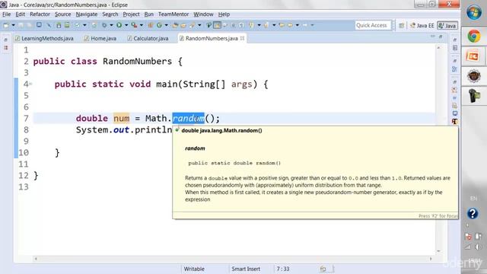The height and width of the screenshot is (274, 487).
Task: Open the Source menu
Action: [62, 14]
